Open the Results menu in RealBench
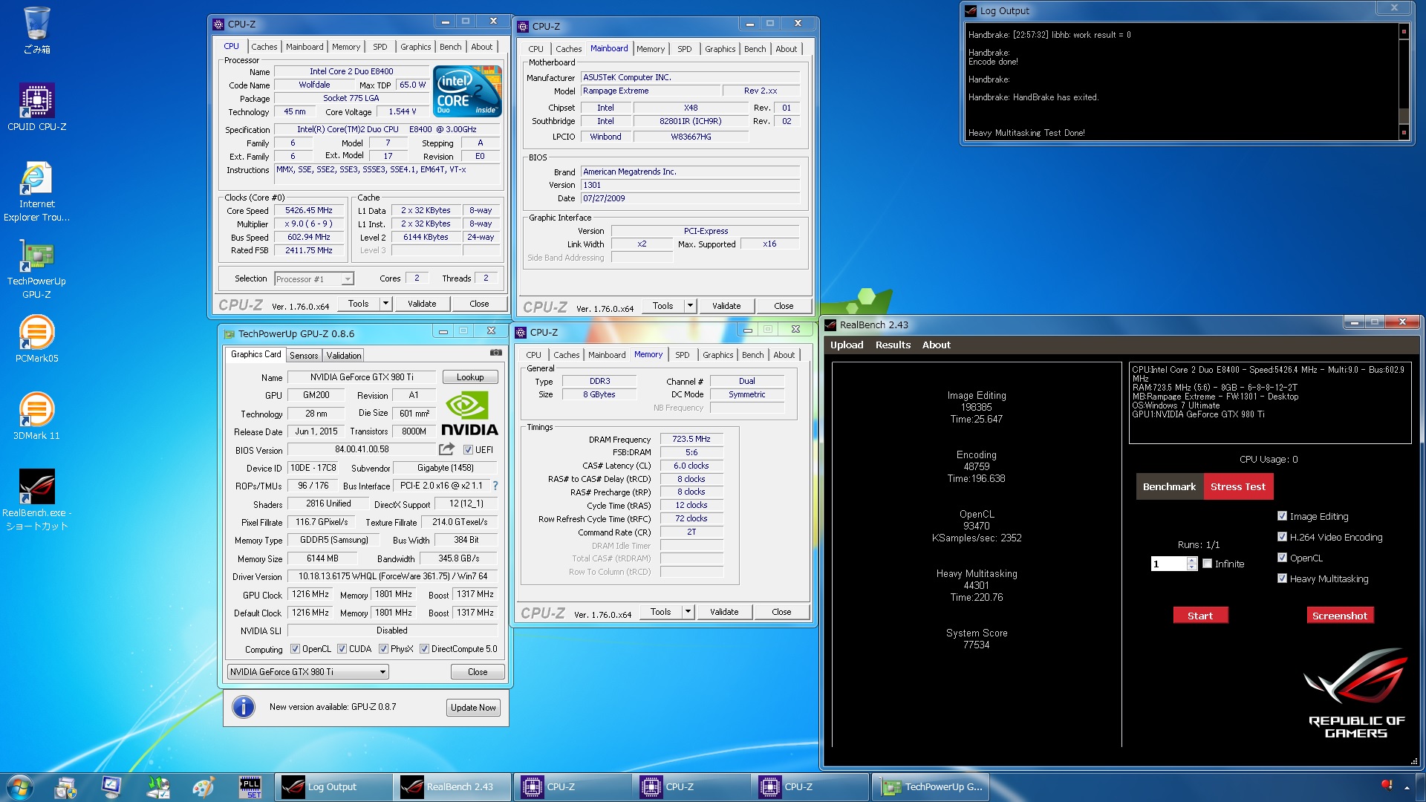This screenshot has height=802, width=1426. point(893,345)
